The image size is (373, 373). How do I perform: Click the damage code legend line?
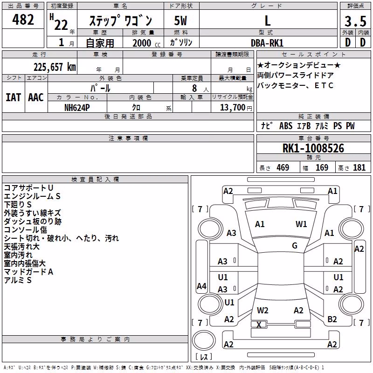[164, 368]
